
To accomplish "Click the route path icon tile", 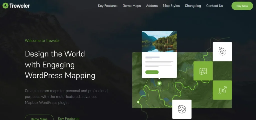I will coord(222,90).
